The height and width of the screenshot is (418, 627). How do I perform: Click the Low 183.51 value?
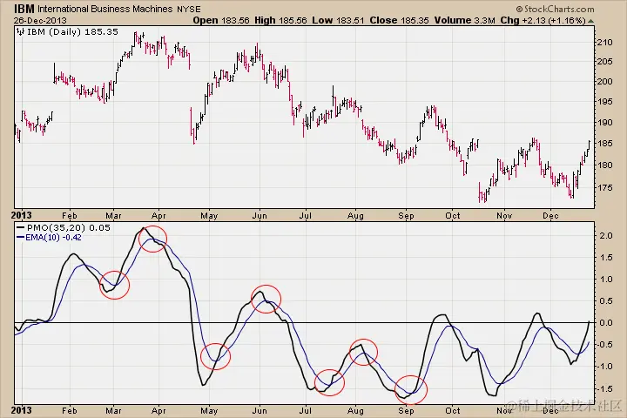(338, 20)
